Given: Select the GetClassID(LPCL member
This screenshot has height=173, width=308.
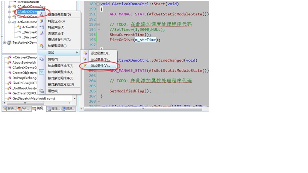Looking at the screenshot, I should point(24,93).
